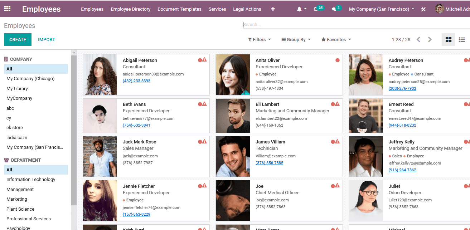Image resolution: width=470 pixels, height=230 pixels.
Task: Click Beth Evans's phone link (754)-532-3841
Action: coord(136,125)
